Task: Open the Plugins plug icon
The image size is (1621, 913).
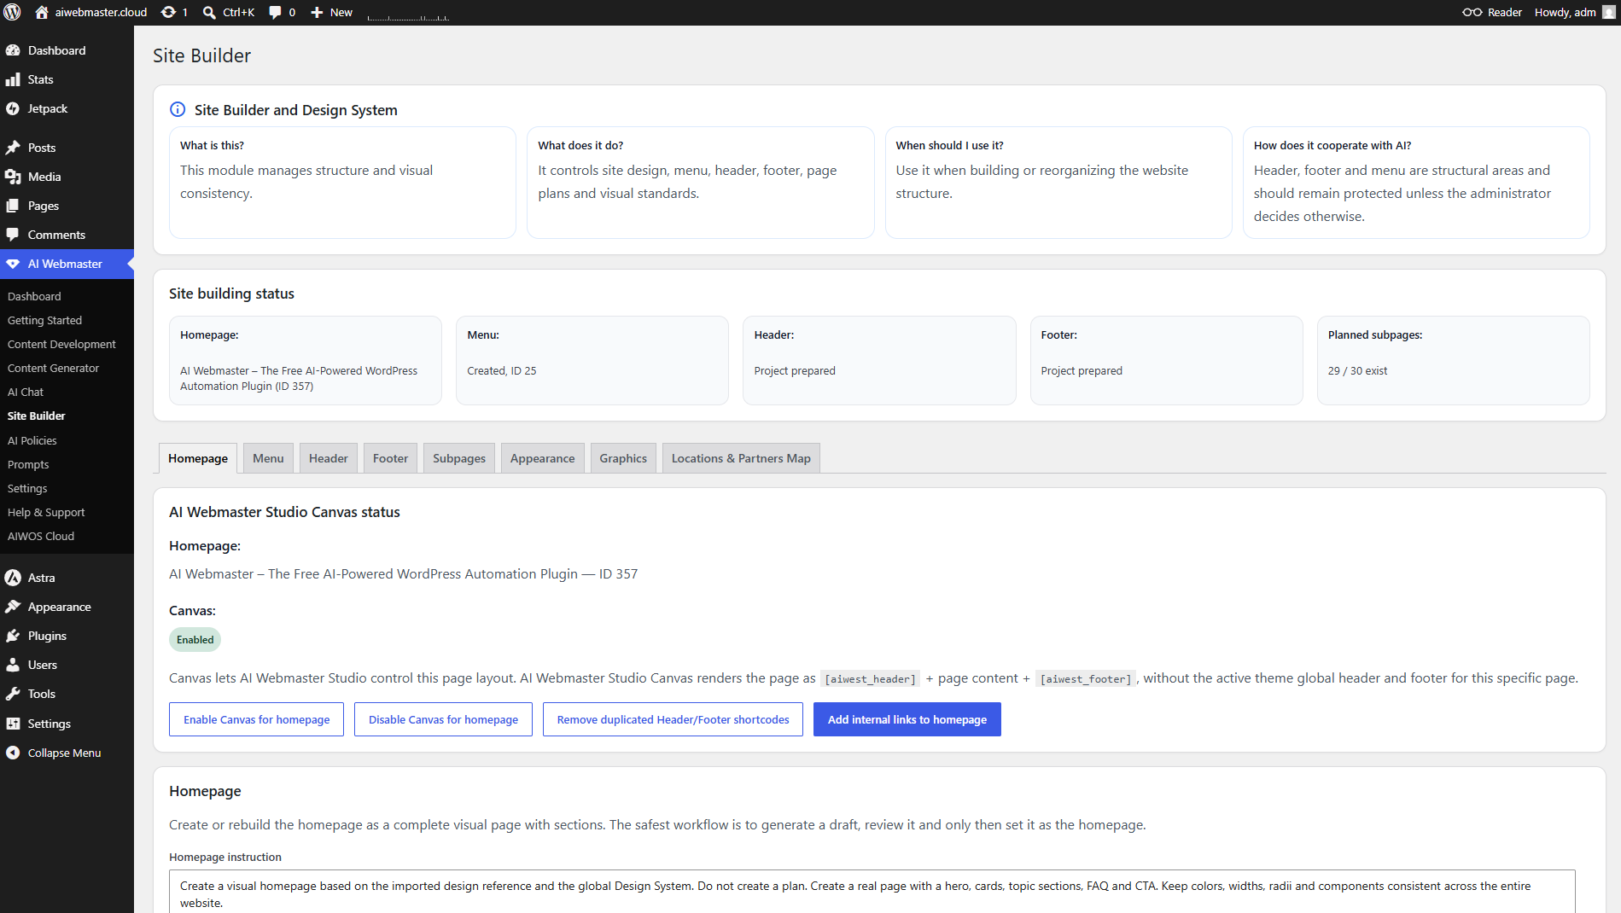Action: tap(13, 636)
